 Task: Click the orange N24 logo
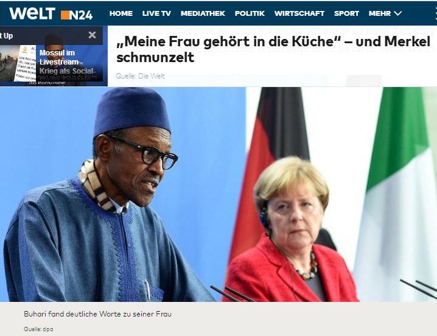pos(77,15)
